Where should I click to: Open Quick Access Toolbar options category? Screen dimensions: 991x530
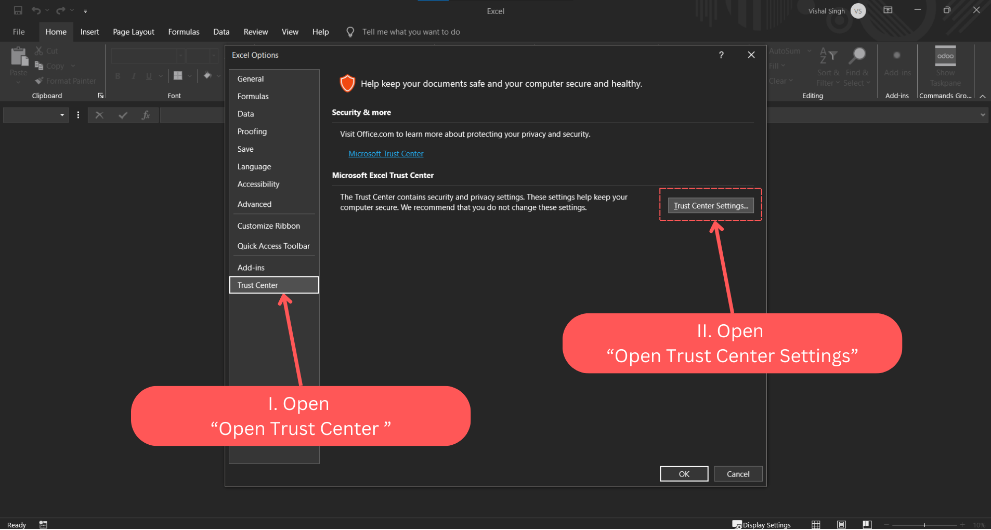(x=274, y=246)
